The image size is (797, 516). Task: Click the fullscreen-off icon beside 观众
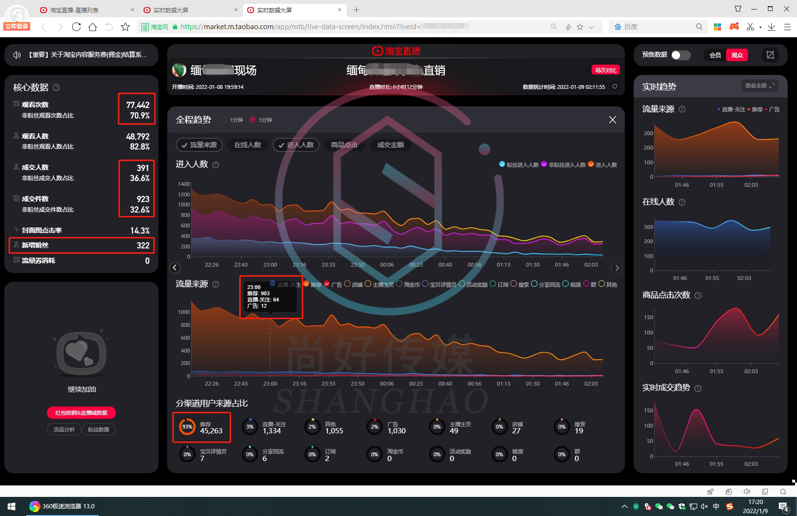(770, 55)
